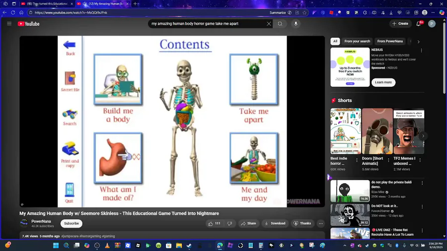Share the video
The height and width of the screenshot is (251, 447).
249,223
